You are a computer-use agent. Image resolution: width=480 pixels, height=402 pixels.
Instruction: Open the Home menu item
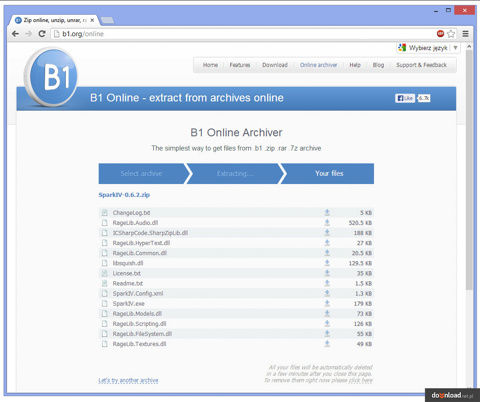click(210, 65)
